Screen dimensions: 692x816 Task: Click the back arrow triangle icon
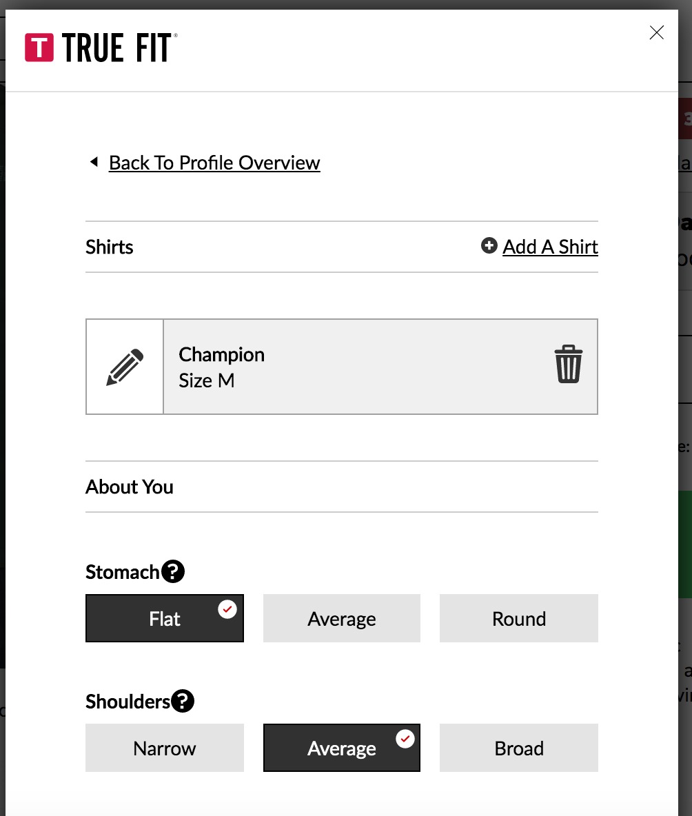pos(94,162)
